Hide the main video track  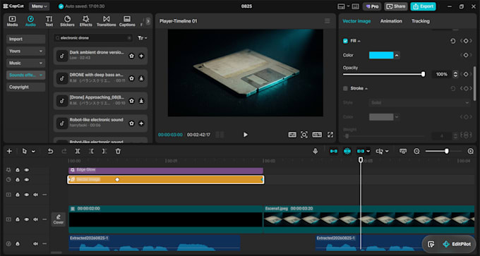click(x=27, y=219)
